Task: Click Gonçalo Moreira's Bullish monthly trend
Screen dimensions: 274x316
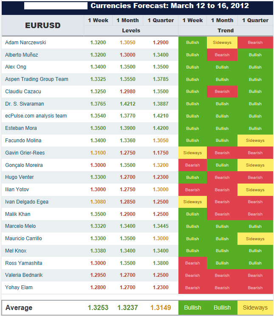Action: [x=222, y=165]
